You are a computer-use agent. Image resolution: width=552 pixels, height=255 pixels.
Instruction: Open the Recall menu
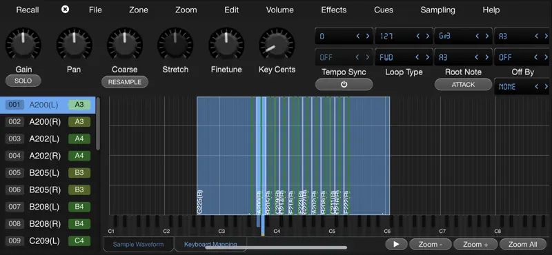28,10
